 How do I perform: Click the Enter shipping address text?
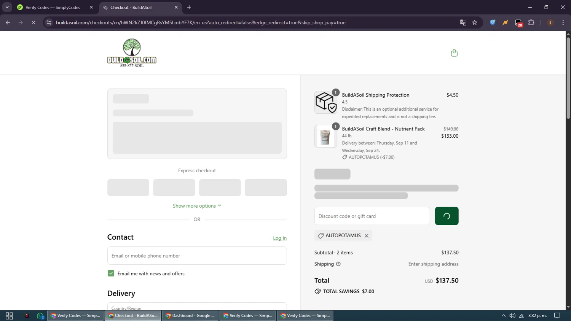point(433,264)
